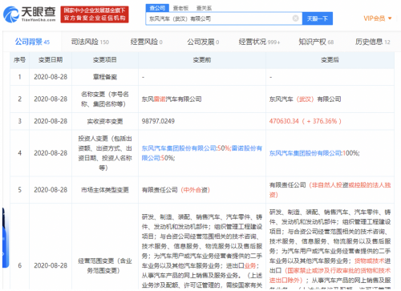Clear the search box with X icon
Viewport: 401px width, 291px height.
[x=295, y=18]
